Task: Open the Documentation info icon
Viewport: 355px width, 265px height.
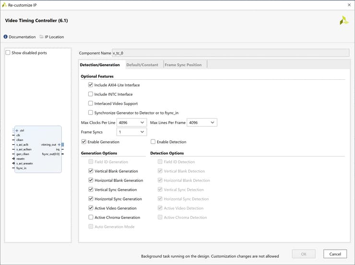Action: pyautogui.click(x=6, y=37)
